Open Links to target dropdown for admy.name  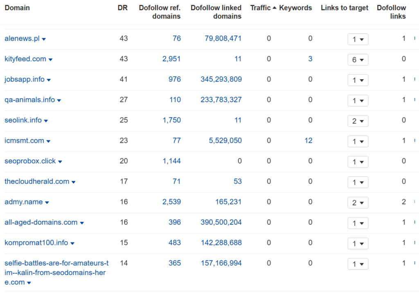358,203
